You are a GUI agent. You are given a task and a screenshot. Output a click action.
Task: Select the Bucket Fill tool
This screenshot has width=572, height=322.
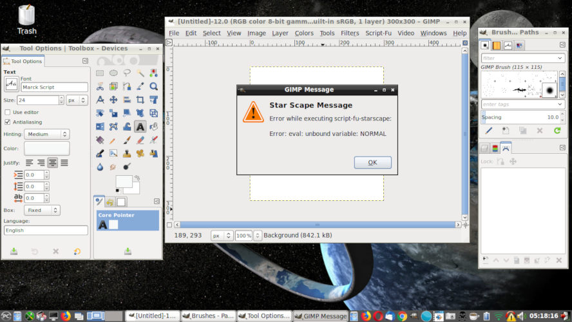pyautogui.click(x=153, y=126)
